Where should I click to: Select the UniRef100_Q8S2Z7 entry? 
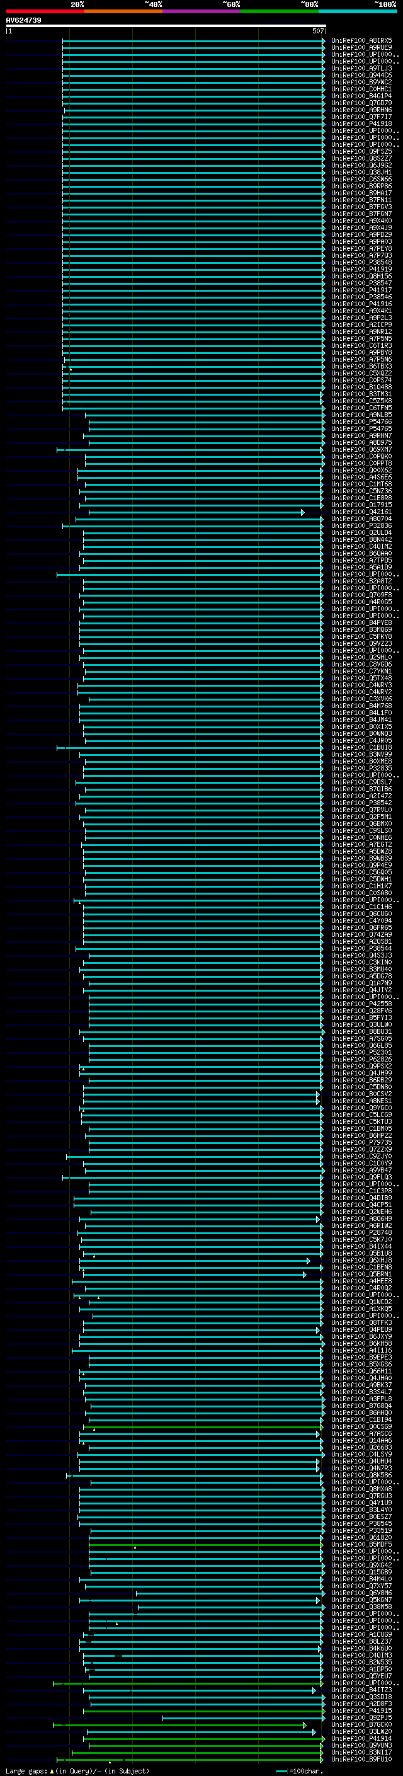[x=361, y=159]
